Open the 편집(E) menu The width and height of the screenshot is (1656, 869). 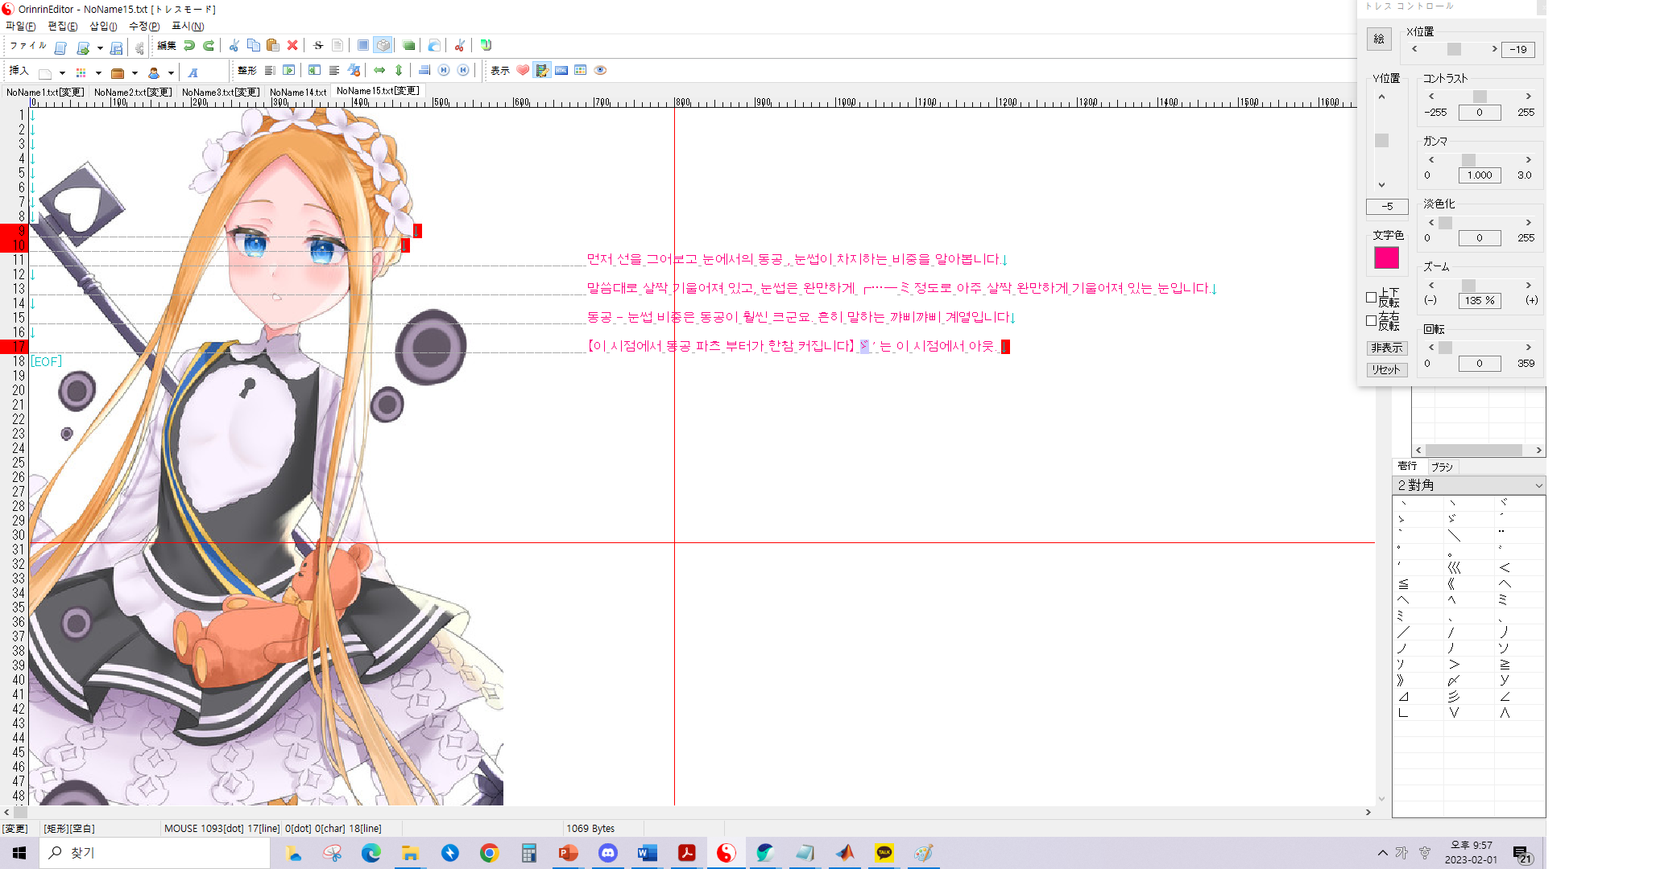(x=62, y=27)
